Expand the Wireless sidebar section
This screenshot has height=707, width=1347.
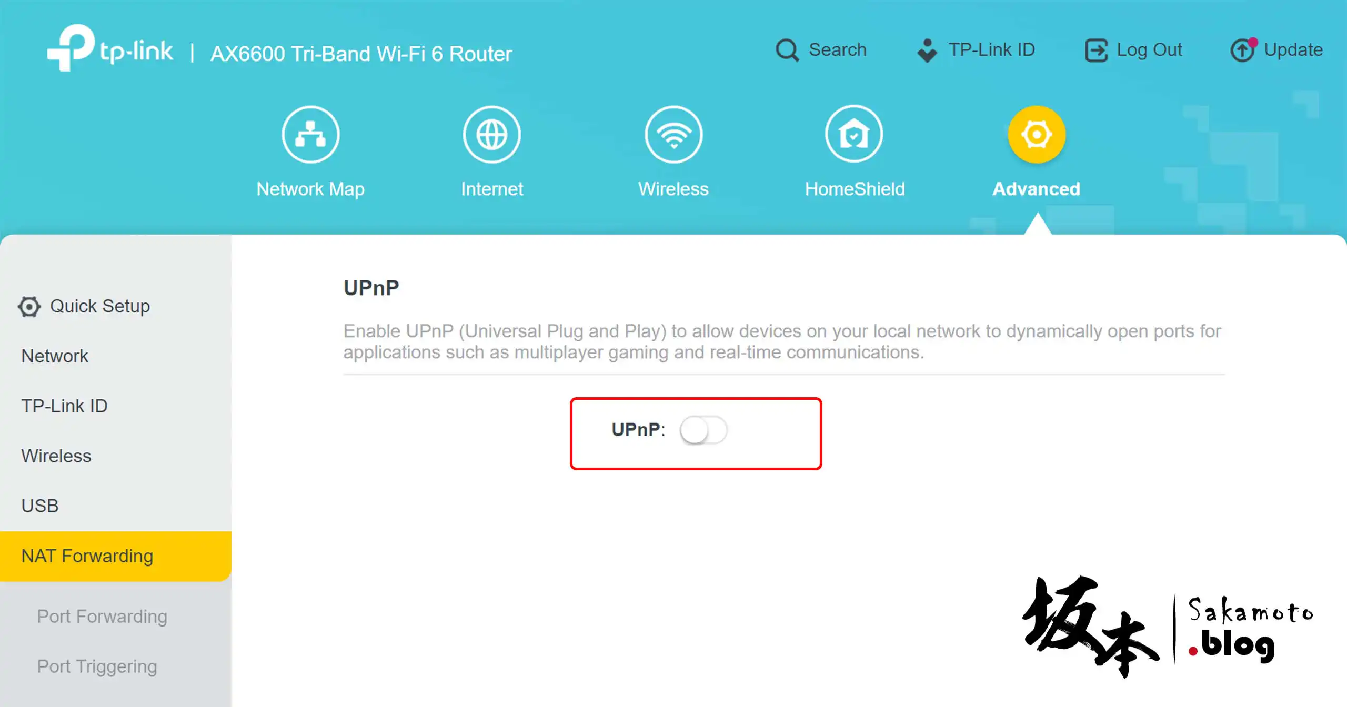click(x=56, y=456)
